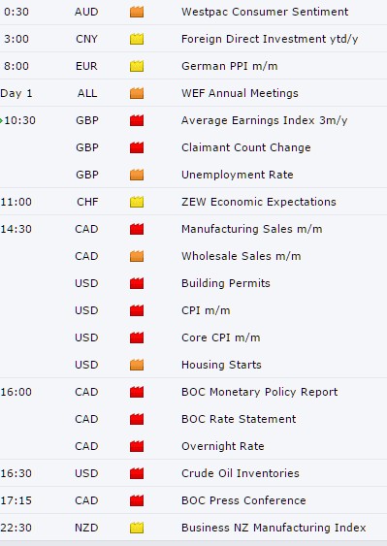387x546 pixels.
Task: Click the red impact icon for Building Permits
Action: (137, 283)
